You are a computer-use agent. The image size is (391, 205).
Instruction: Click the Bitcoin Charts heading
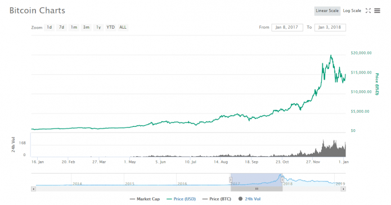(37, 11)
